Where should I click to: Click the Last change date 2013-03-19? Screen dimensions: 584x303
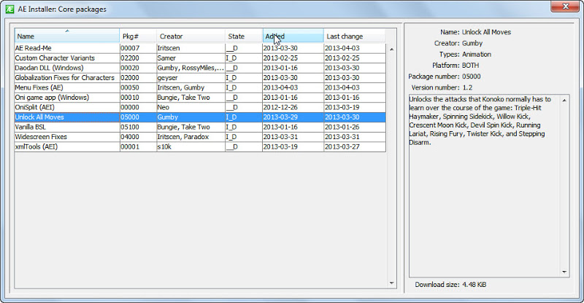pyautogui.click(x=355, y=107)
